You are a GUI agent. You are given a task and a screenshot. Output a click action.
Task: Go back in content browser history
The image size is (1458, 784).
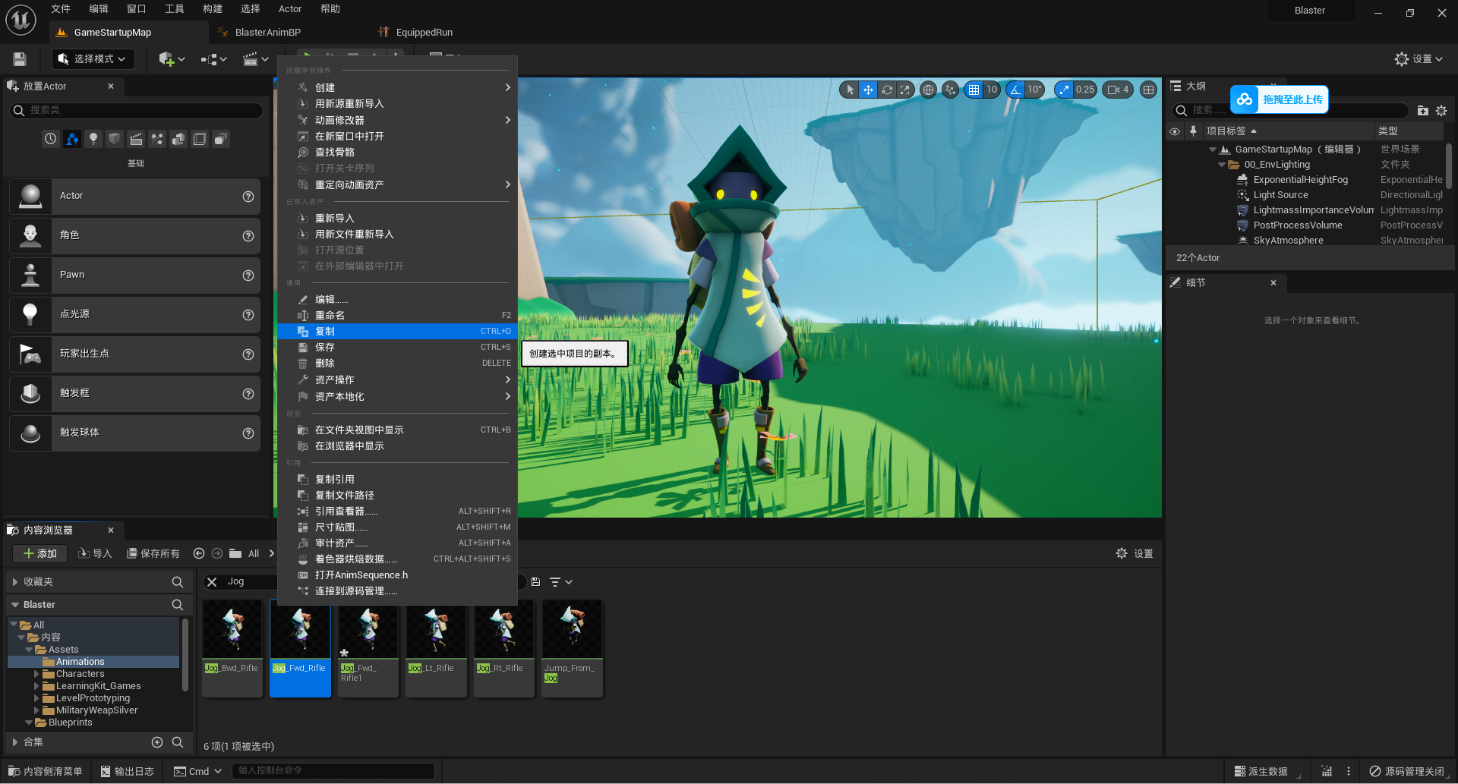point(199,553)
